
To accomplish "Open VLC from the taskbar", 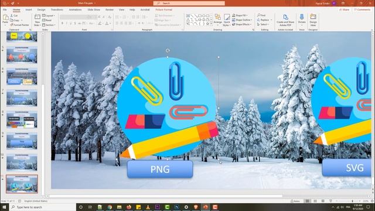I will tap(148, 207).
